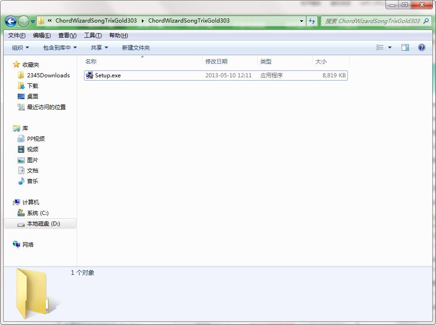
Task: Click the 应用程序 type cell
Action: point(272,75)
